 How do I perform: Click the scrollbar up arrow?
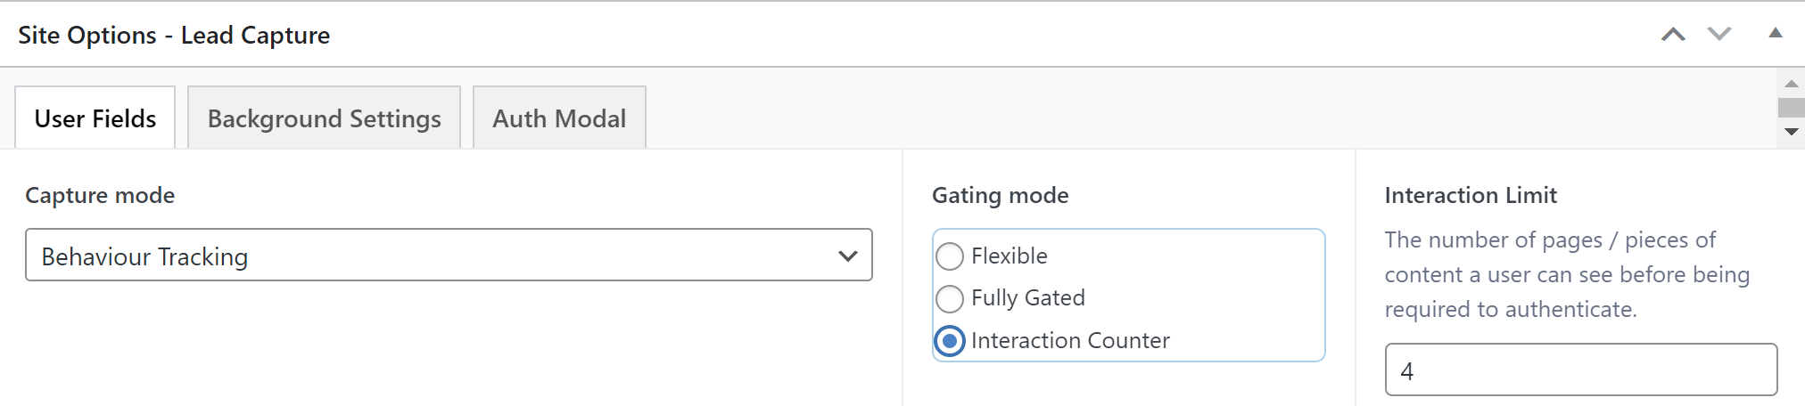[1792, 84]
